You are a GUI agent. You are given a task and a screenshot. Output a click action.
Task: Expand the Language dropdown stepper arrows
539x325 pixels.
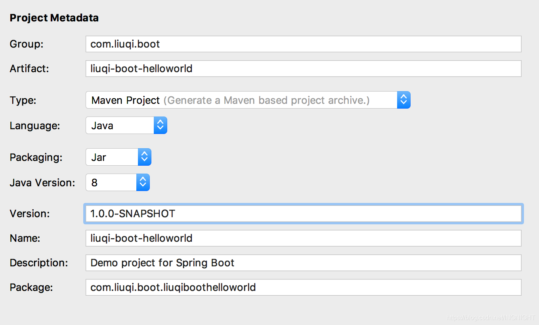coord(160,126)
